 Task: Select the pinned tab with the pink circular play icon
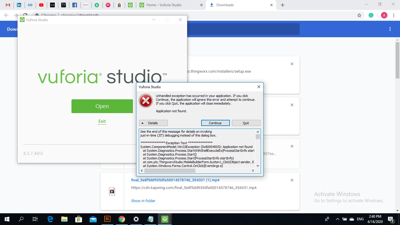pyautogui.click(x=108, y=5)
